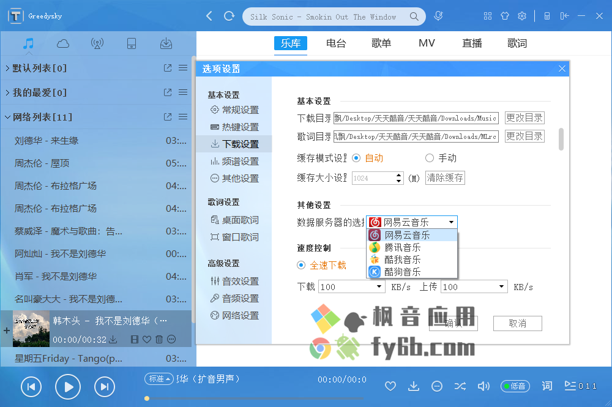Click the refresh icon near search bar

[x=229, y=16]
